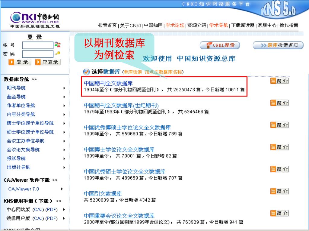This screenshot has width=309, height=231.
Task: Open 中国优秀硕士学位论文全文数据库 link
Action: pyautogui.click(x=125, y=172)
